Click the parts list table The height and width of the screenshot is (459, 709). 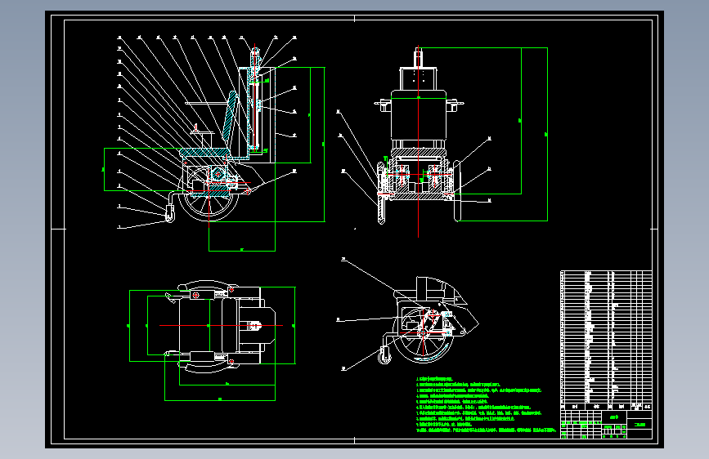click(606, 341)
